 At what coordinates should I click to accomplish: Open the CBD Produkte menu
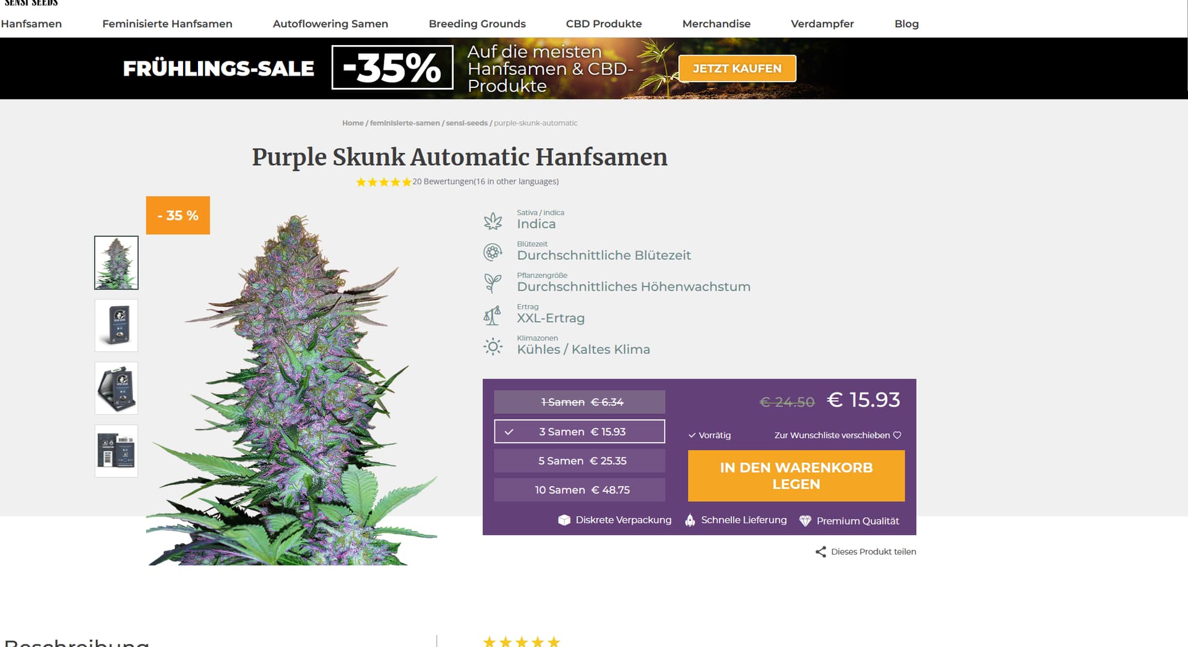coord(604,24)
